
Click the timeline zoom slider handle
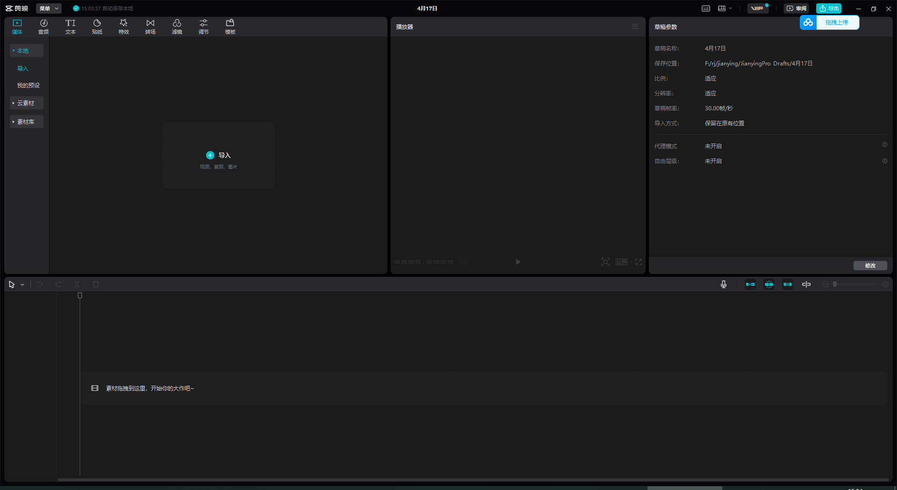pyautogui.click(x=835, y=284)
